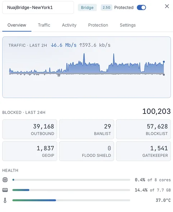Open the Overview tab
This screenshot has height=212, width=173.
point(17,25)
